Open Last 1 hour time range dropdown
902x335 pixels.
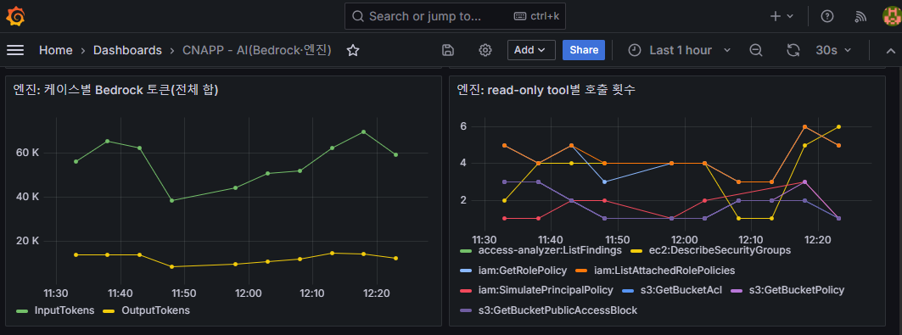coord(680,50)
